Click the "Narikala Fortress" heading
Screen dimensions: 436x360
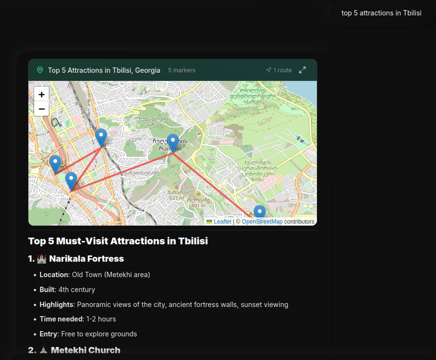pyautogui.click(x=86, y=259)
